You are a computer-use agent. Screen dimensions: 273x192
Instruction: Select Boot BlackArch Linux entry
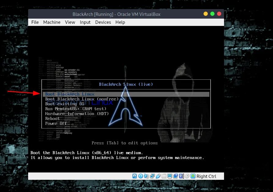click(x=69, y=94)
